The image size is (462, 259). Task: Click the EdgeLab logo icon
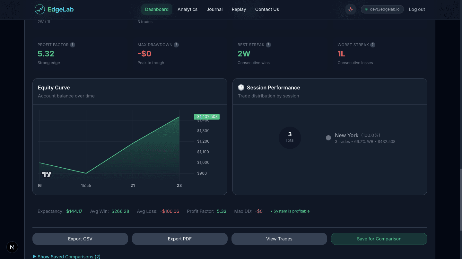(x=40, y=9)
